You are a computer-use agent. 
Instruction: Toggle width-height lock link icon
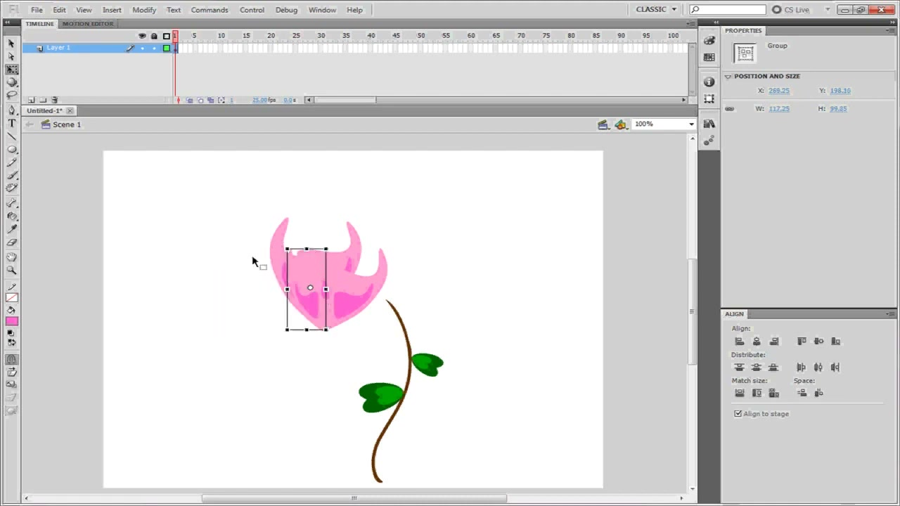(729, 109)
